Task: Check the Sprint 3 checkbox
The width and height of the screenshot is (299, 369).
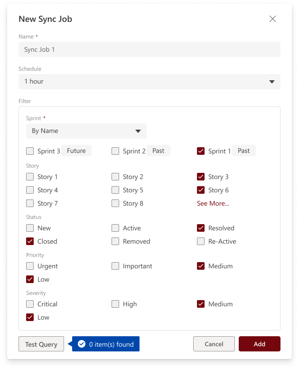Action: pyautogui.click(x=30, y=151)
